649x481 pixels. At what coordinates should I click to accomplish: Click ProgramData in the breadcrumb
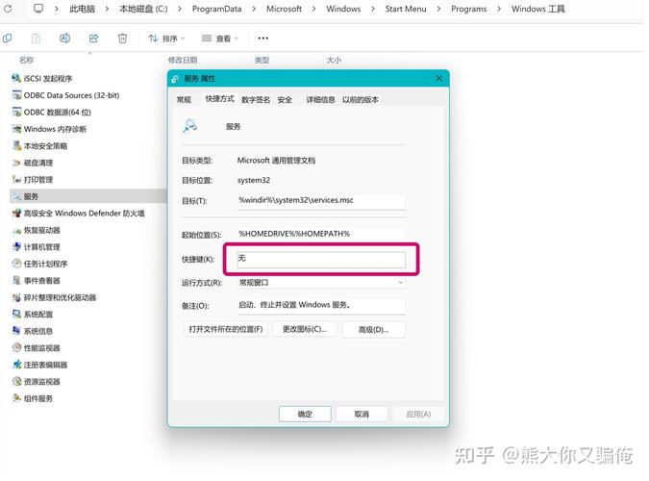[x=216, y=9]
